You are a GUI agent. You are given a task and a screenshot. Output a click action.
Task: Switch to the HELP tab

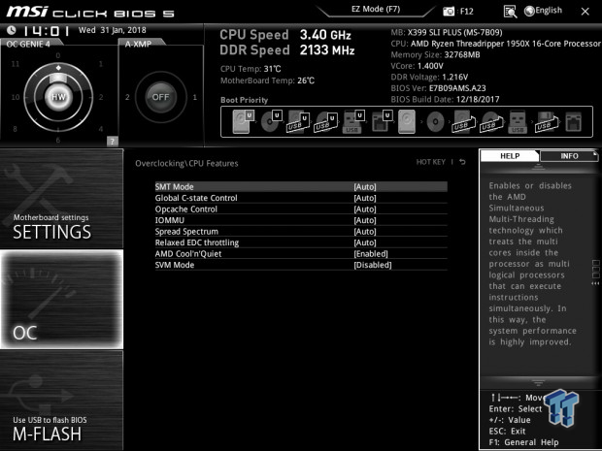[x=510, y=156]
